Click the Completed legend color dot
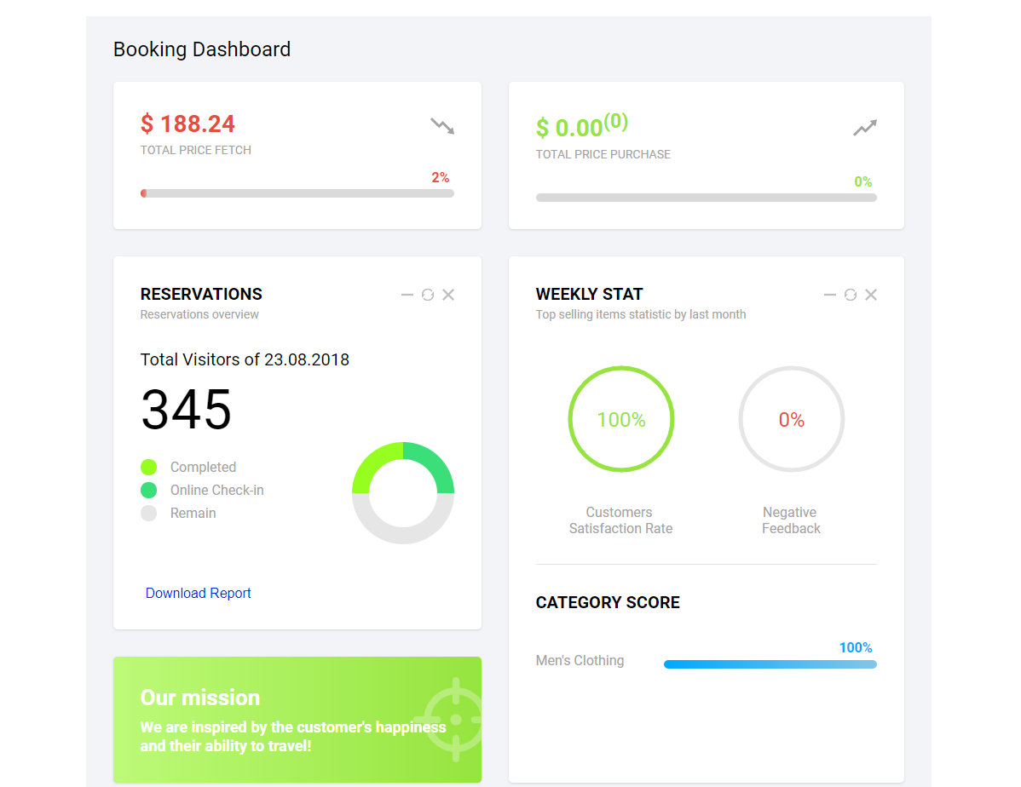 (148, 468)
